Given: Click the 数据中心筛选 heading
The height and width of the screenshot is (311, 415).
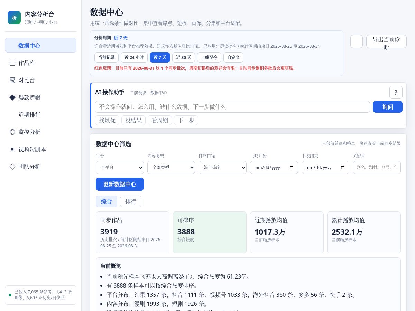Looking at the screenshot, I should 113,144.
